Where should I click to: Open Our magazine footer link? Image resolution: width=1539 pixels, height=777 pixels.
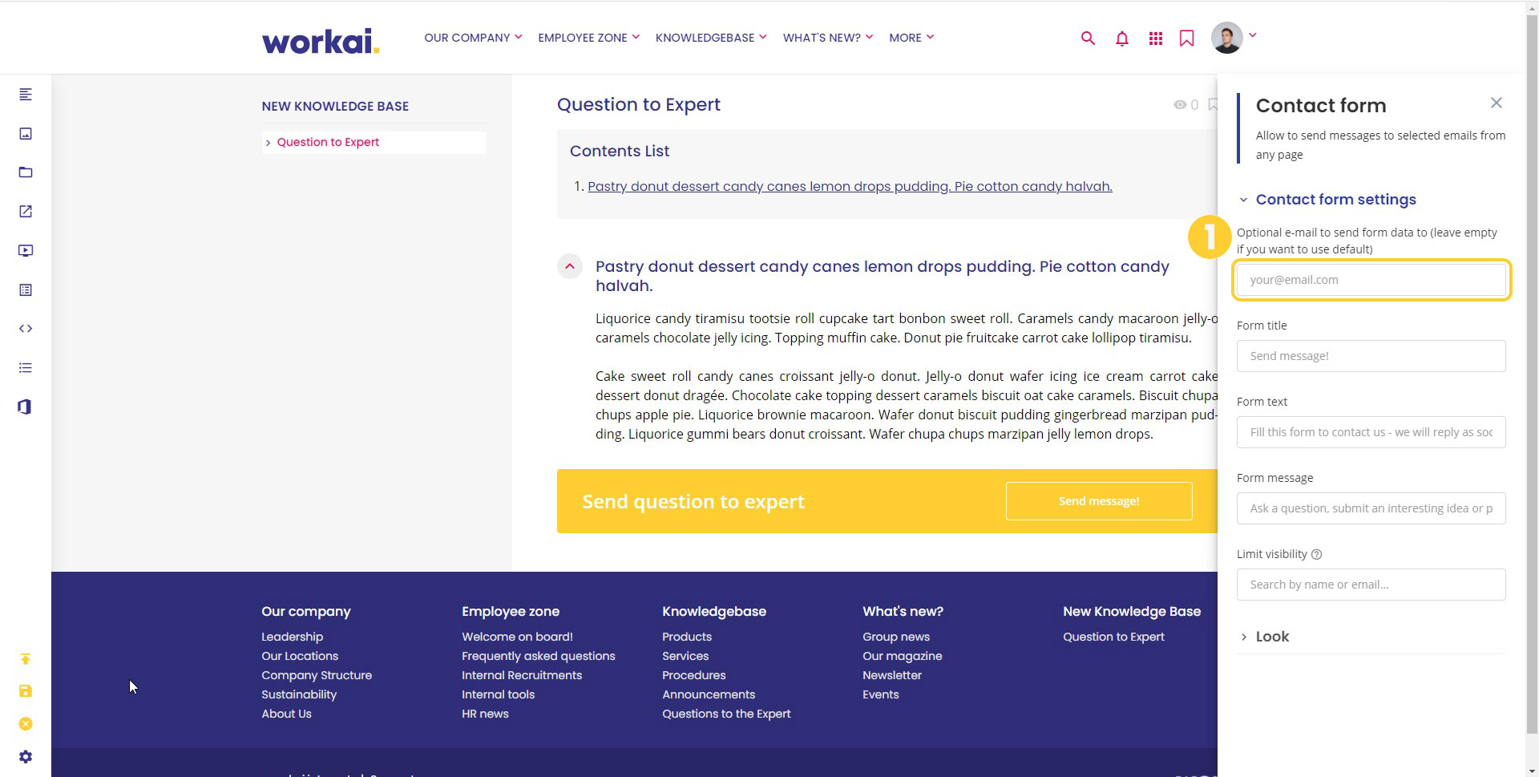903,656
